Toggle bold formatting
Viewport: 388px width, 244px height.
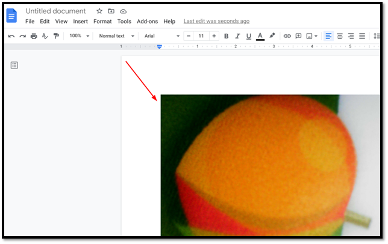coord(226,36)
